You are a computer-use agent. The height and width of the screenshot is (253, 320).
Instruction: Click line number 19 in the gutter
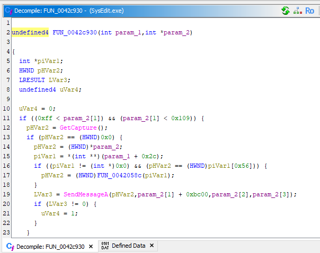coord(7,194)
